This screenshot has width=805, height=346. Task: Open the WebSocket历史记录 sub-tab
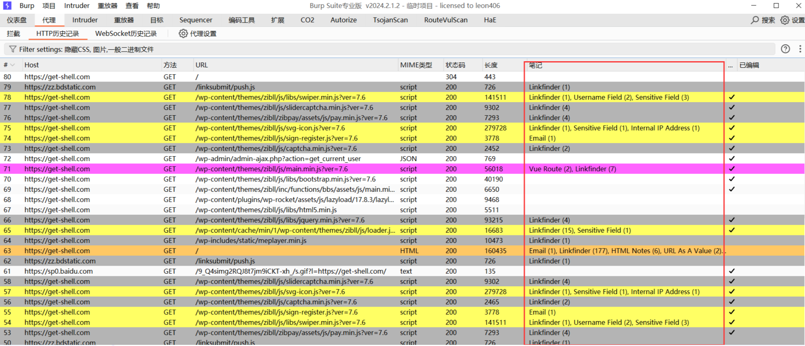point(126,34)
